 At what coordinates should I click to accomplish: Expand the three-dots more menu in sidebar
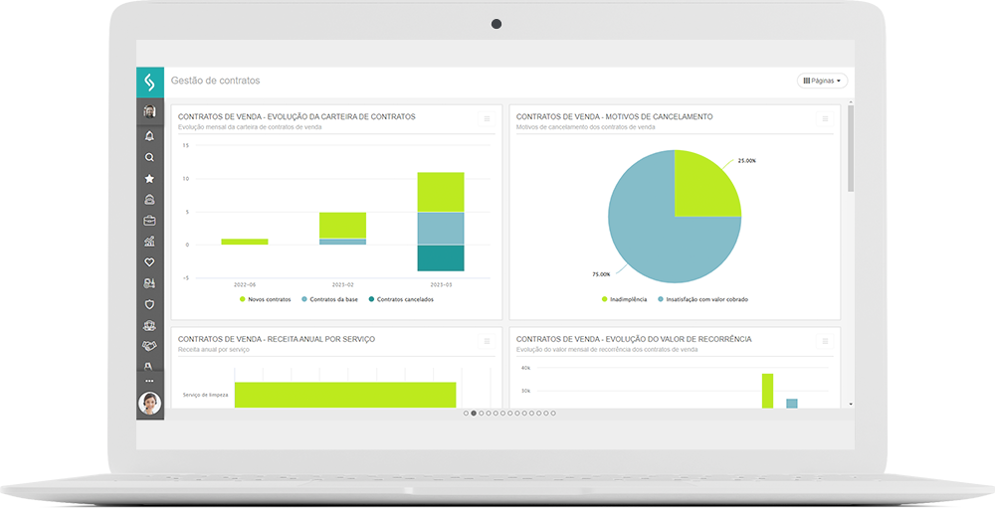149,381
